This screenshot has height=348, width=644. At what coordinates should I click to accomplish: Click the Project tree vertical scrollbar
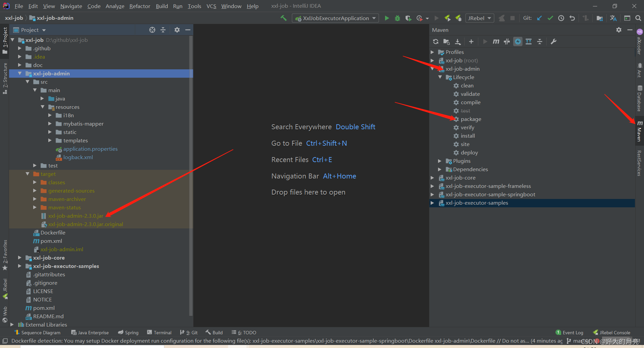[x=191, y=176]
